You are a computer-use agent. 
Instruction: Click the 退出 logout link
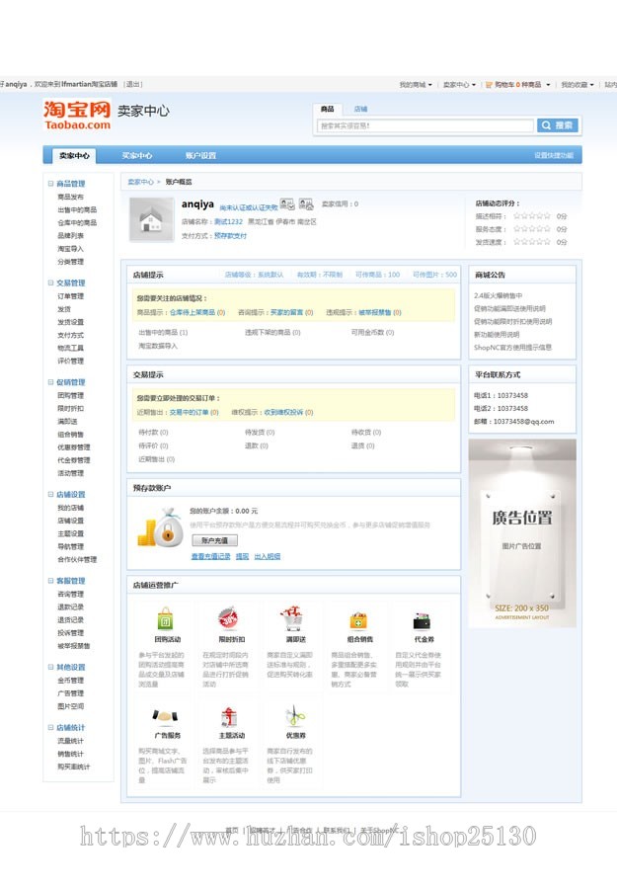tap(133, 84)
